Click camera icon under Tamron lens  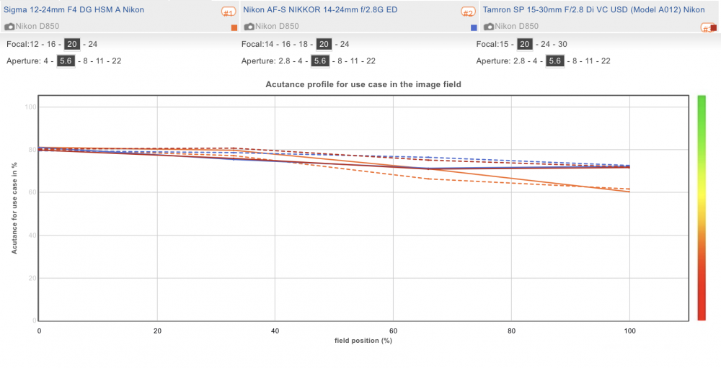tap(489, 27)
